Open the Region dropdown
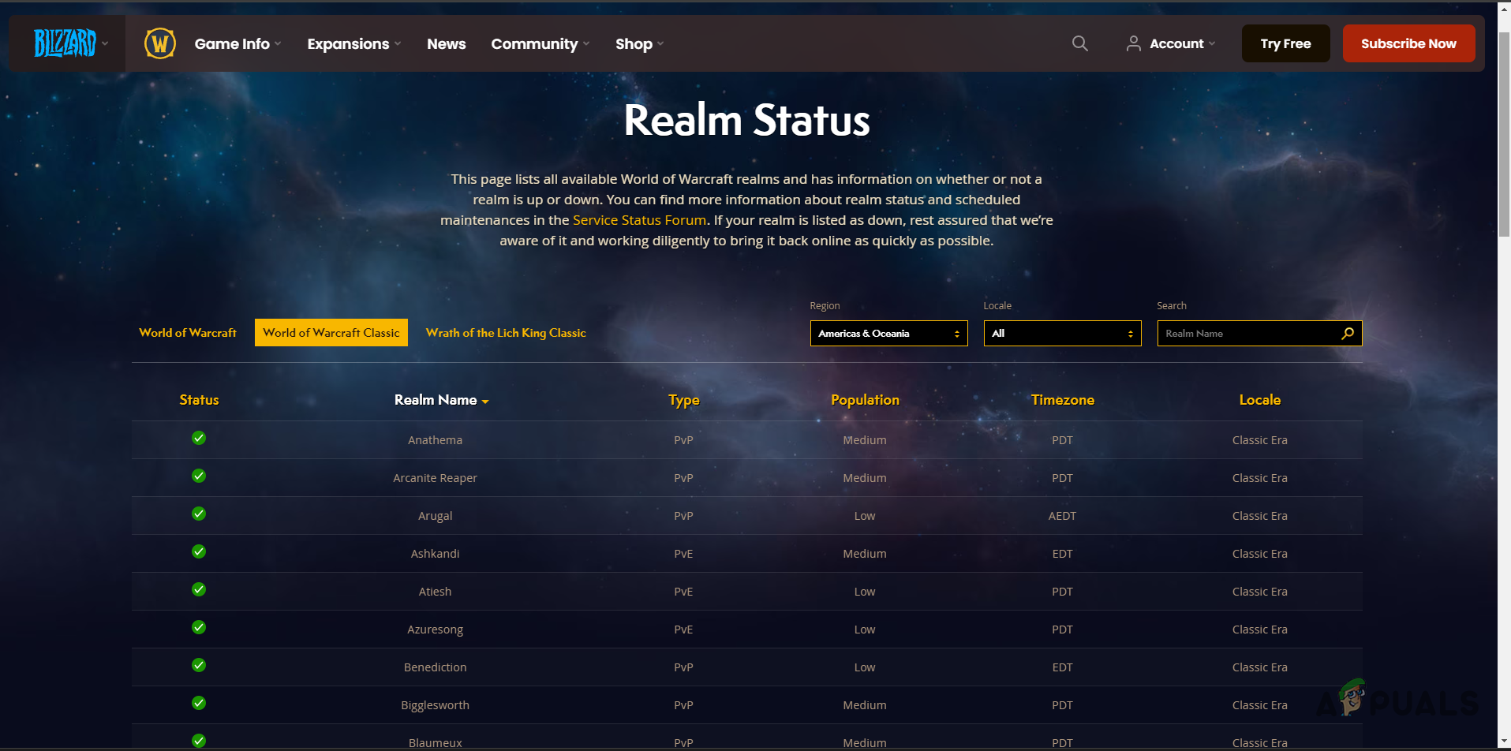Image resolution: width=1511 pixels, height=751 pixels. click(x=888, y=333)
